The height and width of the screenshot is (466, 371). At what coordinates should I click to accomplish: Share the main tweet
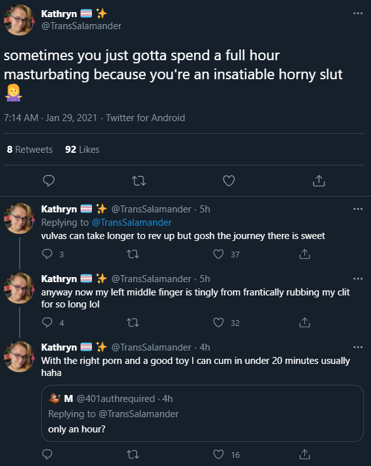tap(318, 181)
